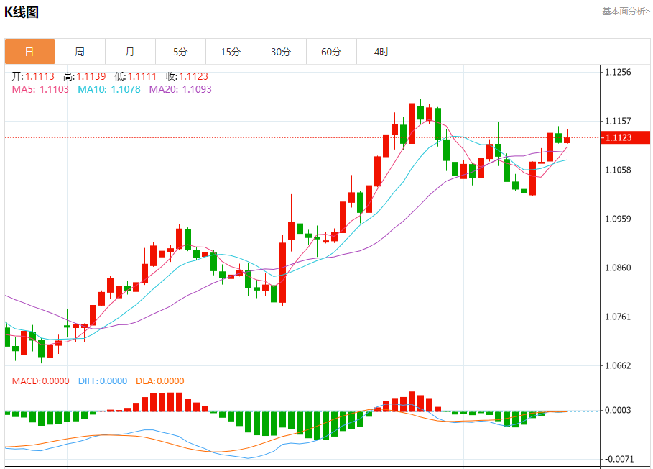Click the latest red candlestick on chart

click(x=567, y=138)
